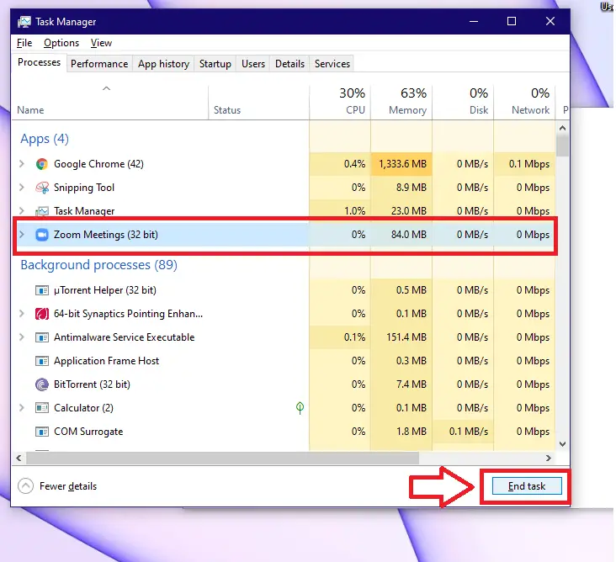Viewport: 616px width, 562px height.
Task: Sort processes by Memory column header
Action: click(x=401, y=101)
